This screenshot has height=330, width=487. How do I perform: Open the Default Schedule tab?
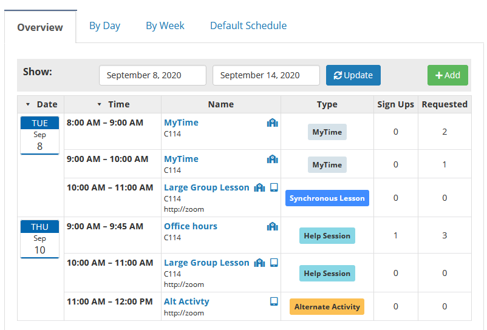tap(248, 25)
